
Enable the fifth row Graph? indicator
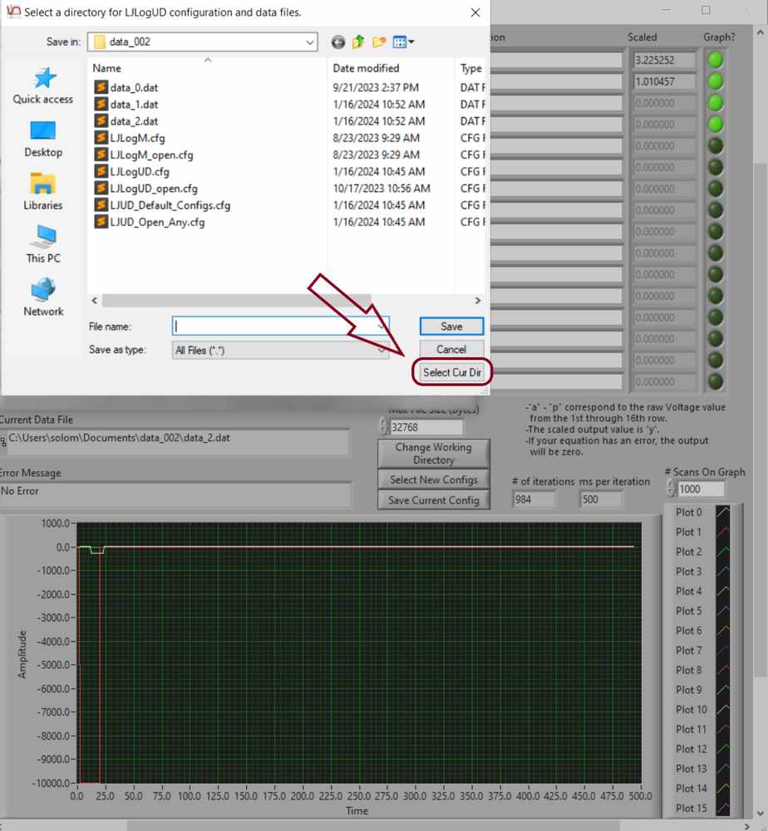tap(715, 146)
